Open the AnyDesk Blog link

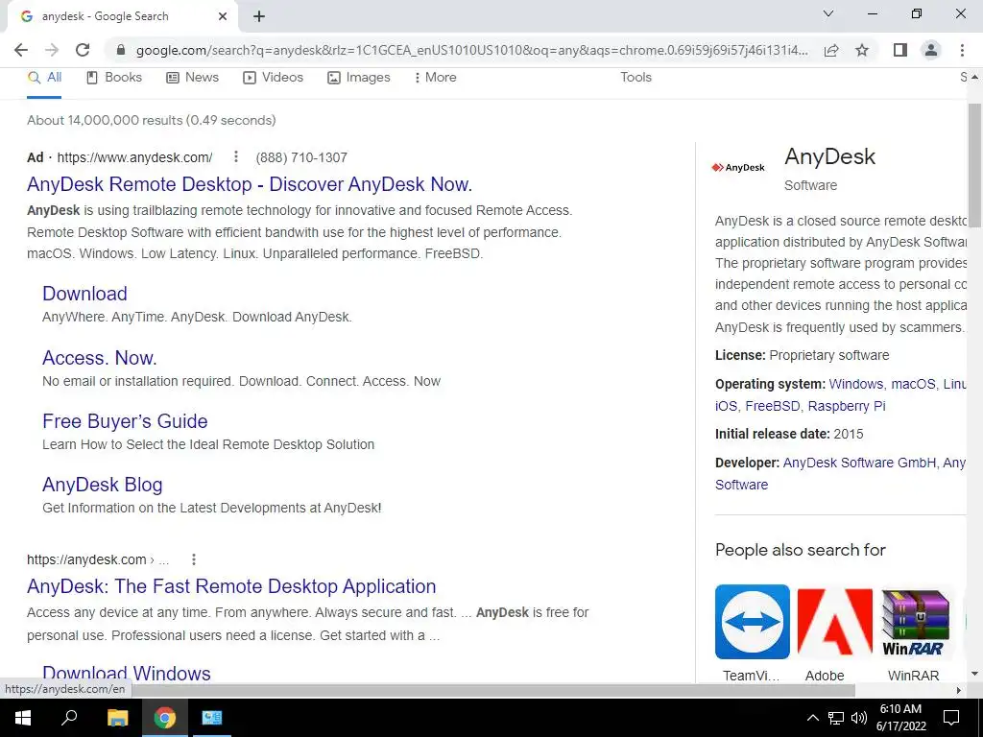tap(102, 485)
